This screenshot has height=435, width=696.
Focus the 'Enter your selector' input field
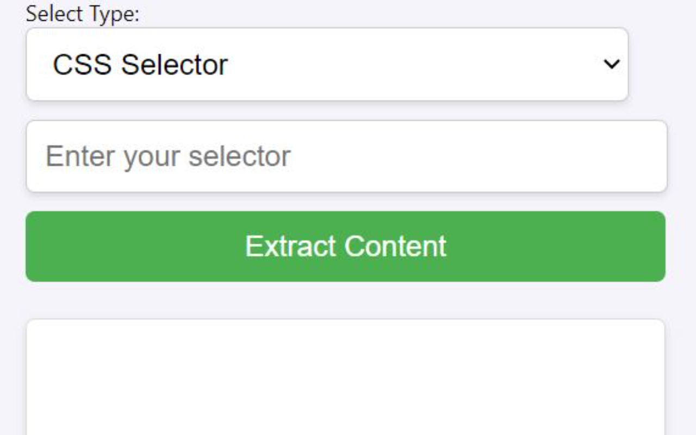click(x=345, y=157)
